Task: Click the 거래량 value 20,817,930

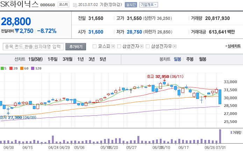Action: click(217, 18)
